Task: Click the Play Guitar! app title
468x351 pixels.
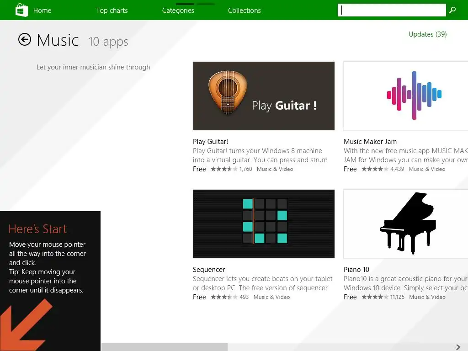Action: click(210, 142)
